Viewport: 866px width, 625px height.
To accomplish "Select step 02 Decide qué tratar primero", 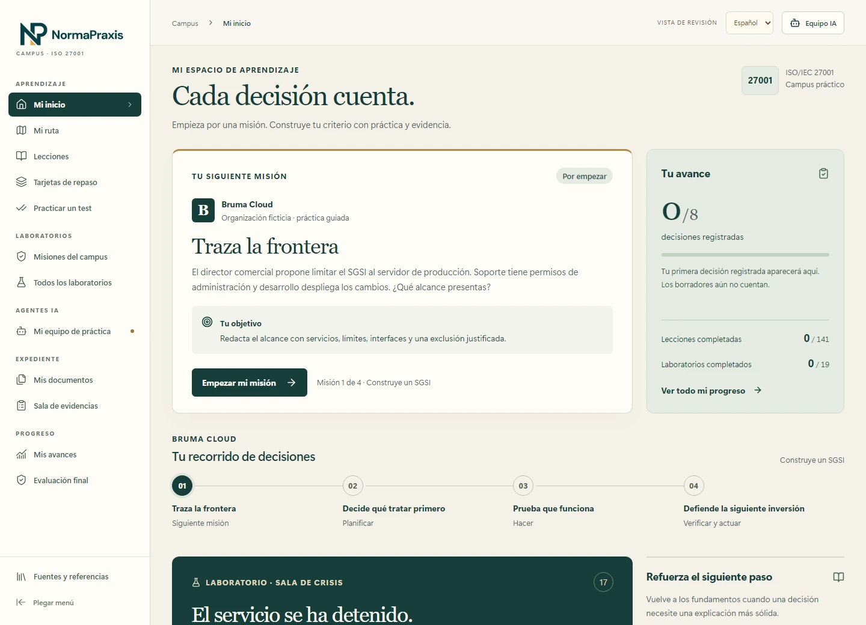I will click(x=353, y=486).
